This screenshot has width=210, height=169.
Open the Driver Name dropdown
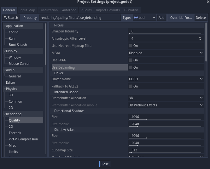(166, 79)
